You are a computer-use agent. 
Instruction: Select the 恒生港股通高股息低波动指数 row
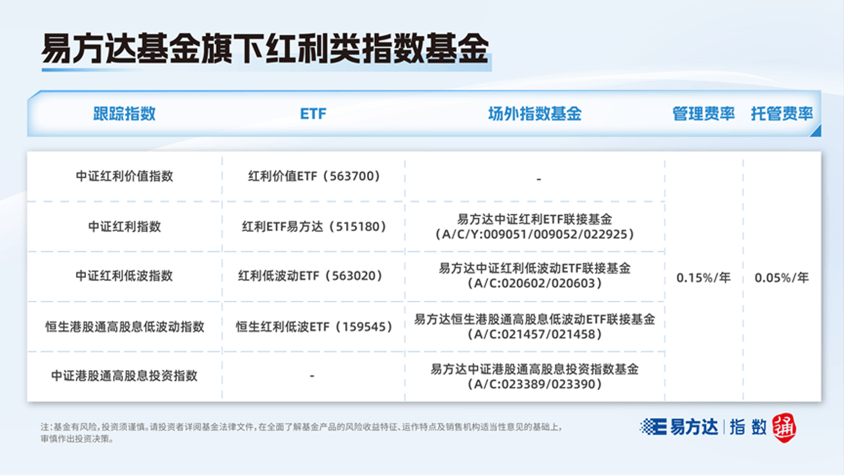point(125,326)
